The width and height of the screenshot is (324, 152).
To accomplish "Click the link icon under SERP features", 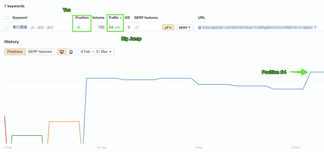I will click(x=137, y=27).
